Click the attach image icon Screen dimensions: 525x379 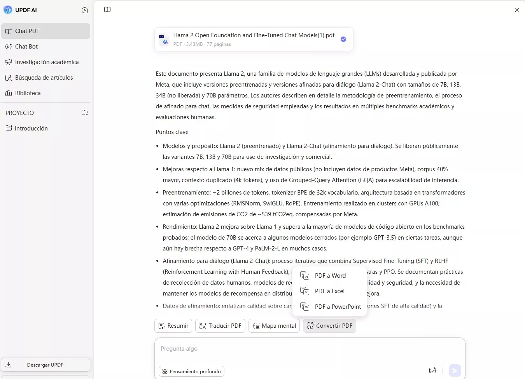(432, 370)
